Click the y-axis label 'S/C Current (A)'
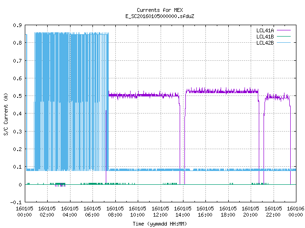The image size is (305, 228). [6, 114]
